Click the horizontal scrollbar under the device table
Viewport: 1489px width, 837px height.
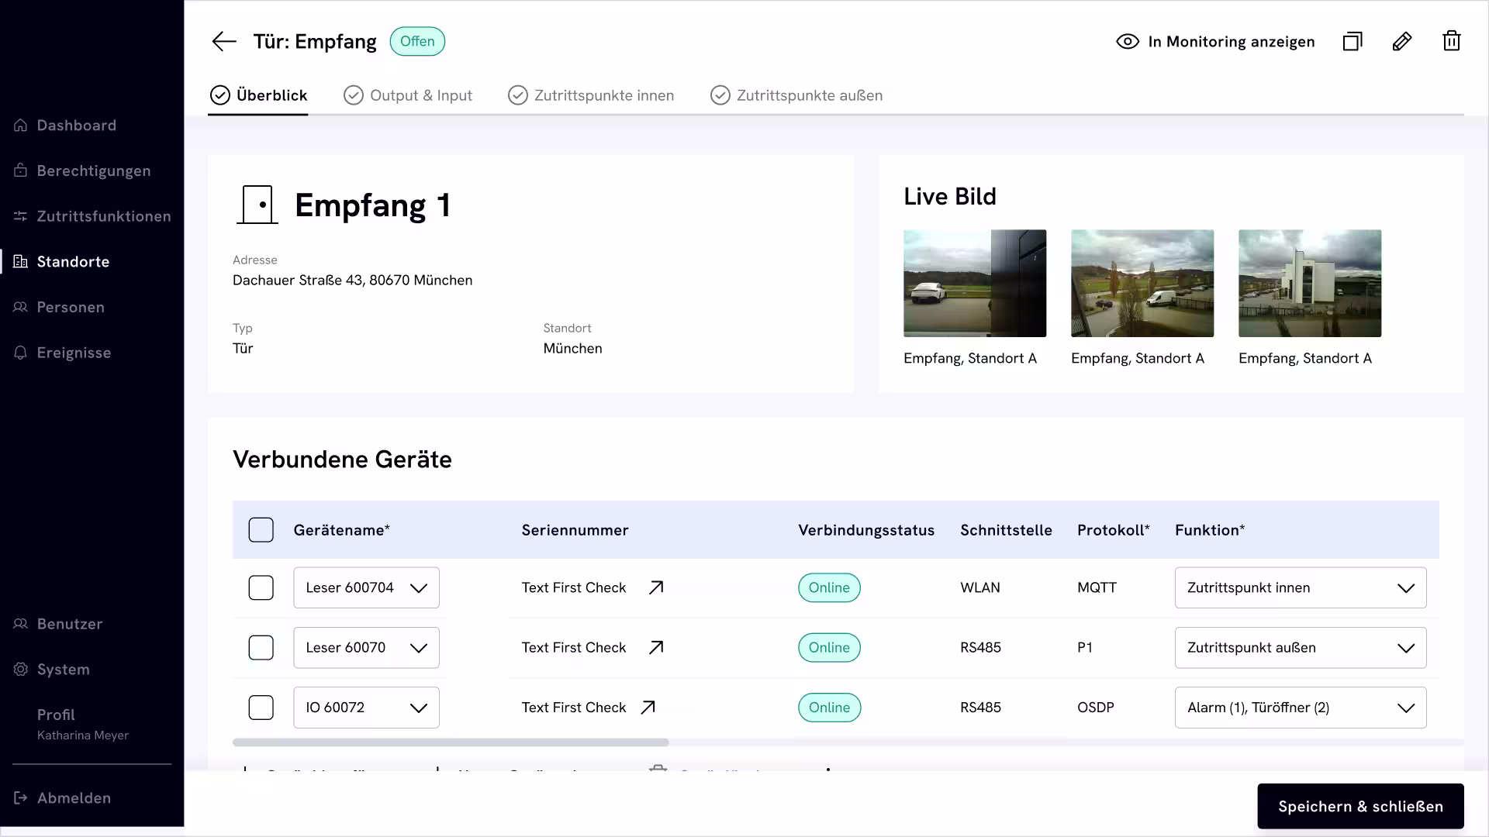451,742
